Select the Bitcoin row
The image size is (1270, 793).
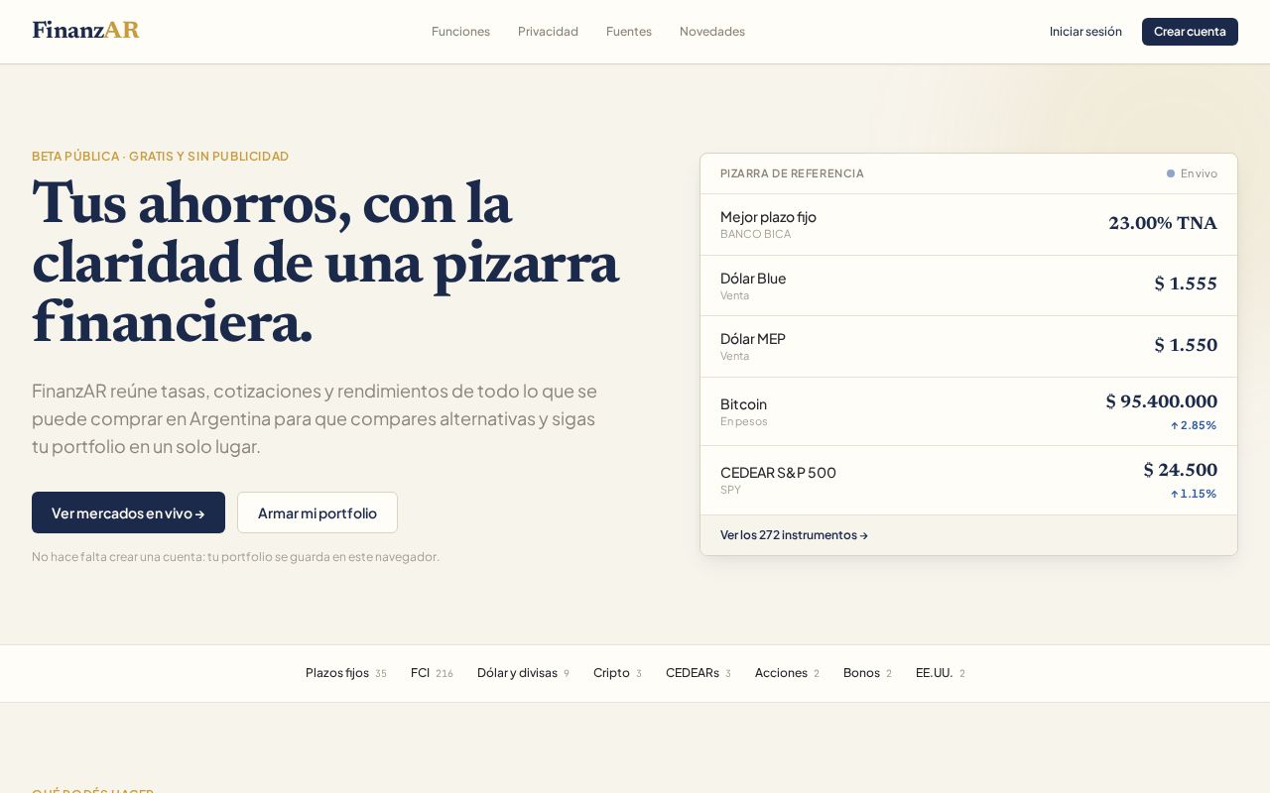coord(968,411)
